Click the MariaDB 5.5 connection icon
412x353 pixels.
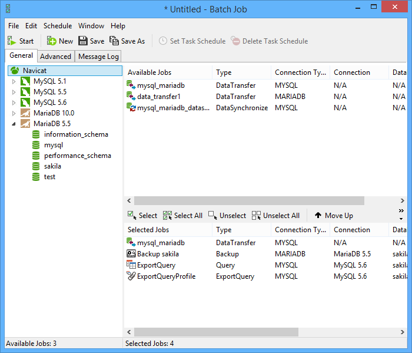(25, 124)
